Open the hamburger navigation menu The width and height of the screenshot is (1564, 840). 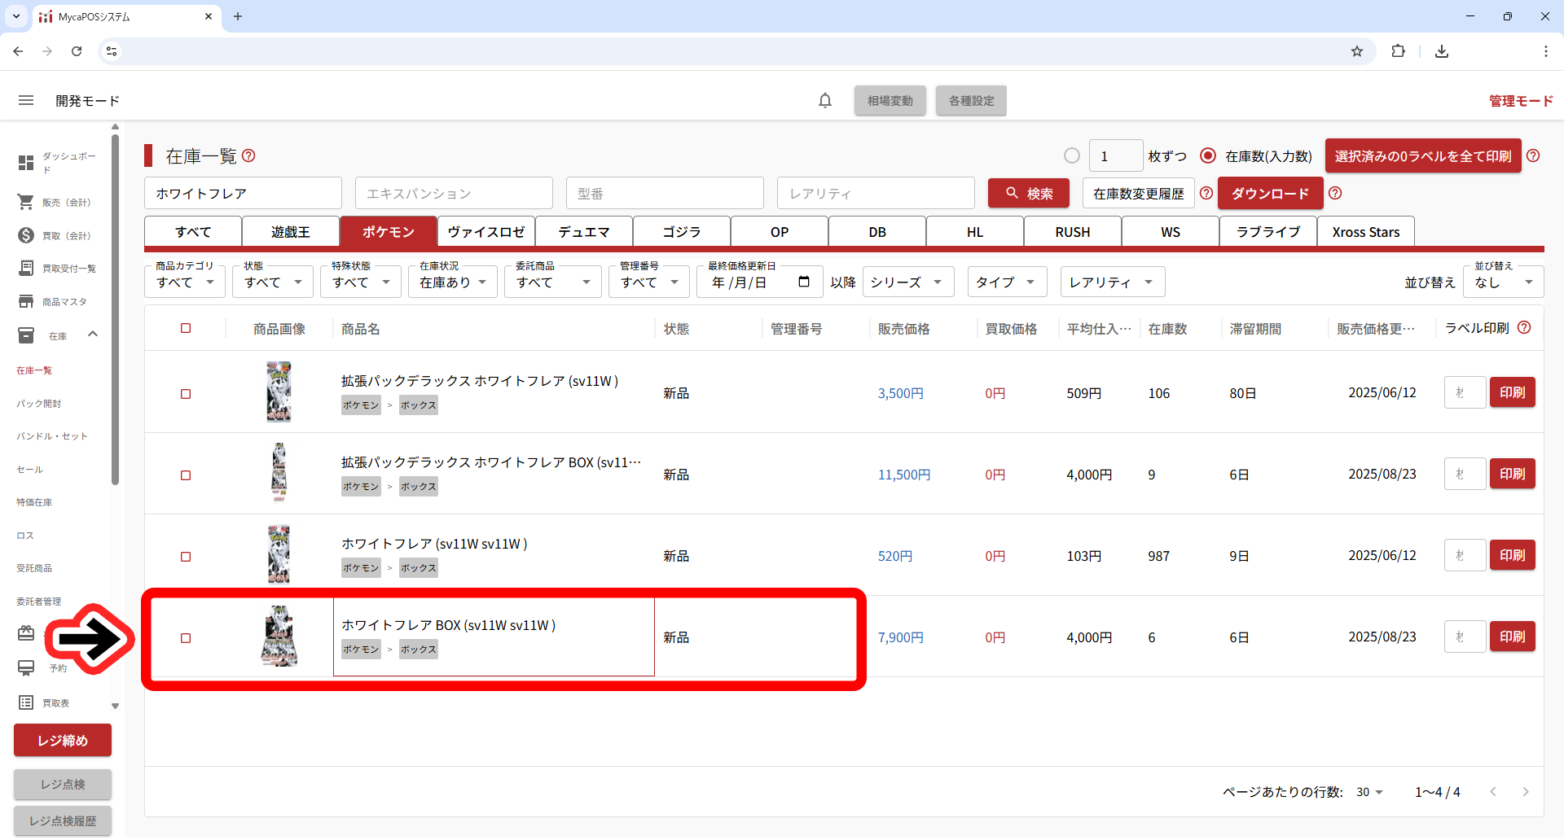click(x=26, y=100)
